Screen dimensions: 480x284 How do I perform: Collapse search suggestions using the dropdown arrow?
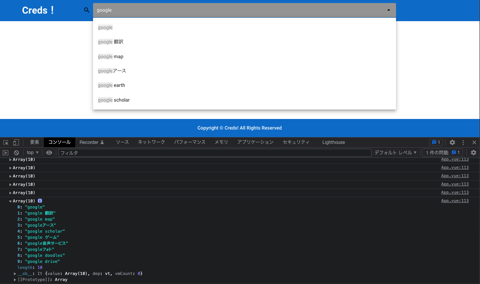(x=388, y=10)
